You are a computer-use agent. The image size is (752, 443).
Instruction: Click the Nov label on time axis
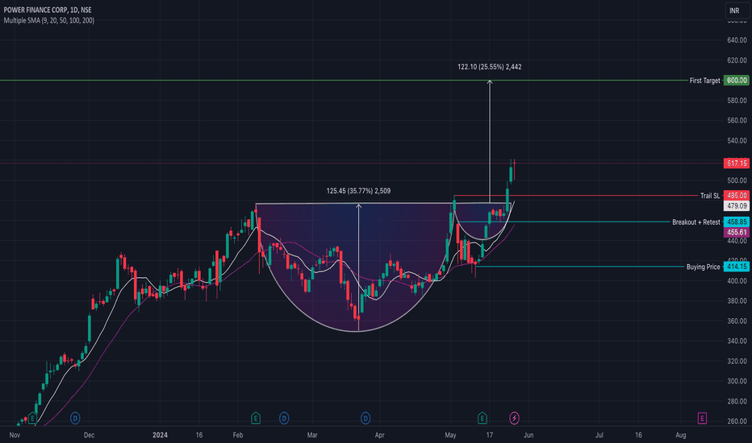15,435
